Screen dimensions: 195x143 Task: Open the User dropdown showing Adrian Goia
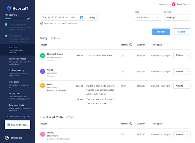click(x=148, y=17)
